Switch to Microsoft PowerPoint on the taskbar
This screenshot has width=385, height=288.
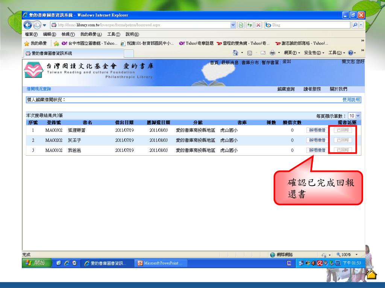(x=161, y=263)
